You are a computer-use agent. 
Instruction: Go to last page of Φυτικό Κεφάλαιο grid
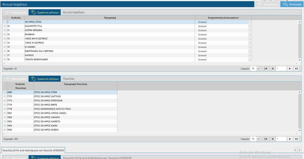pyautogui.click(x=297, y=69)
